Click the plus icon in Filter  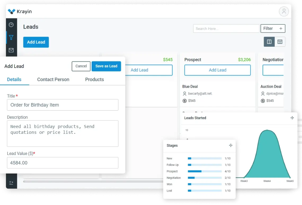[x=281, y=29]
